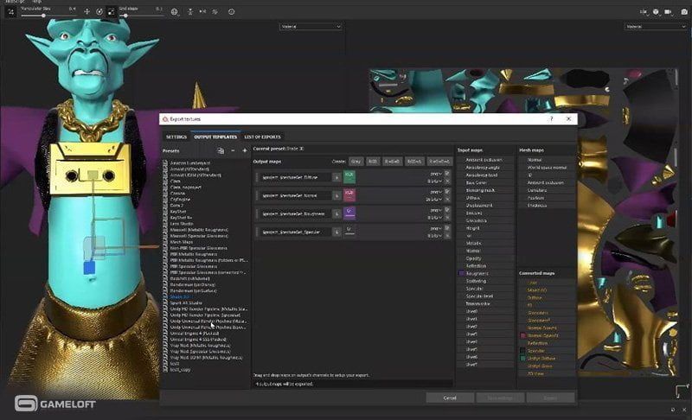The image size is (692, 420).
Task: Open the Material dropdown above the 2D viewport
Action: tap(656, 27)
